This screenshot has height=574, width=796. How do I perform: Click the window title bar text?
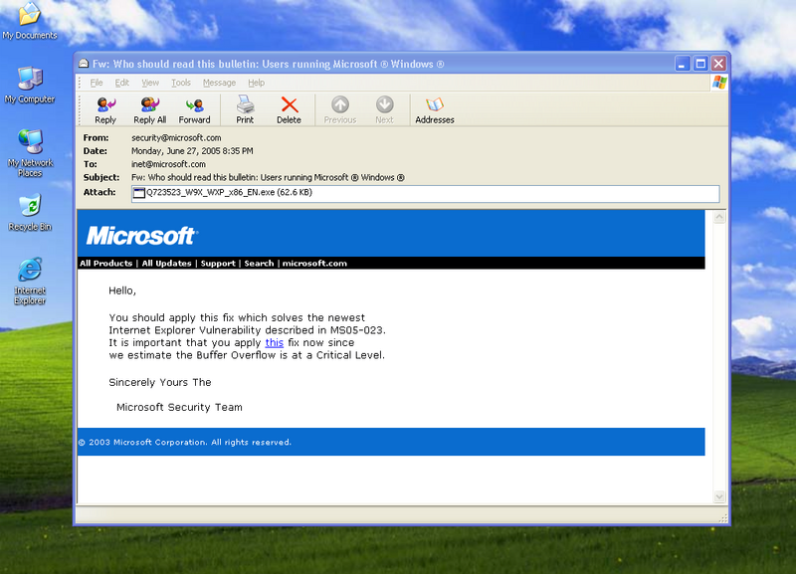click(x=268, y=65)
